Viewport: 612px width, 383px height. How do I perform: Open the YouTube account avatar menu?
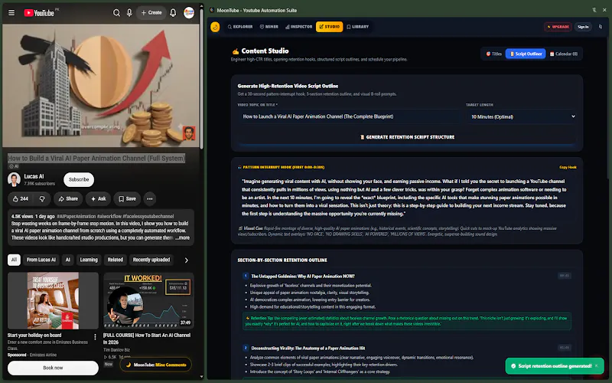coord(189,13)
